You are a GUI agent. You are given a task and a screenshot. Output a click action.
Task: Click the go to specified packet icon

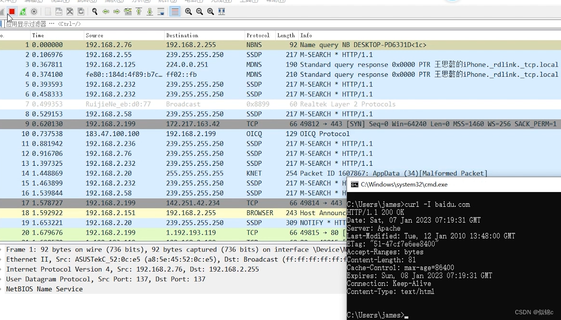[x=128, y=12]
